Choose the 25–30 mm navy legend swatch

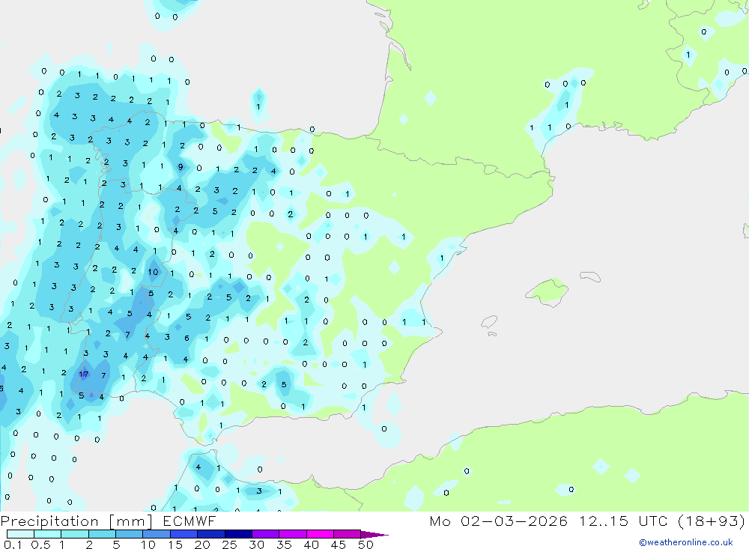point(238,534)
